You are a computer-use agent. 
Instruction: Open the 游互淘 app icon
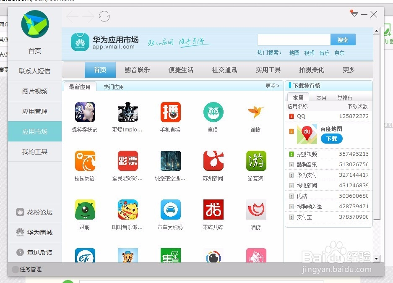click(x=256, y=160)
